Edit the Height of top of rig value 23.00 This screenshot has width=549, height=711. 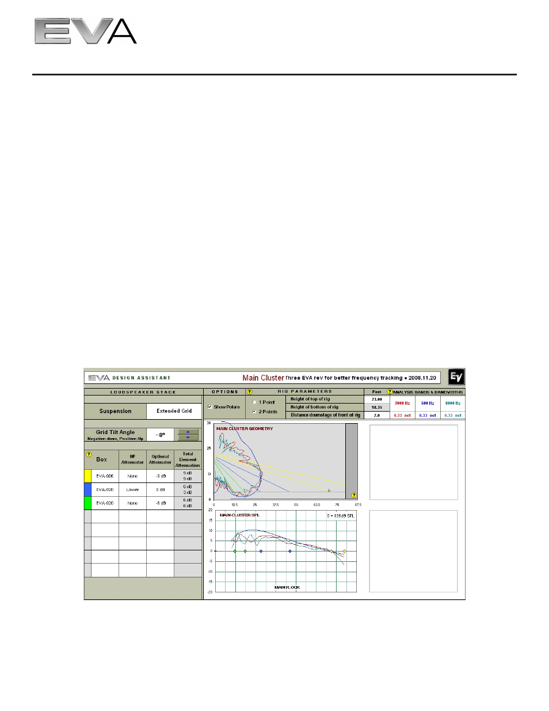pos(377,399)
